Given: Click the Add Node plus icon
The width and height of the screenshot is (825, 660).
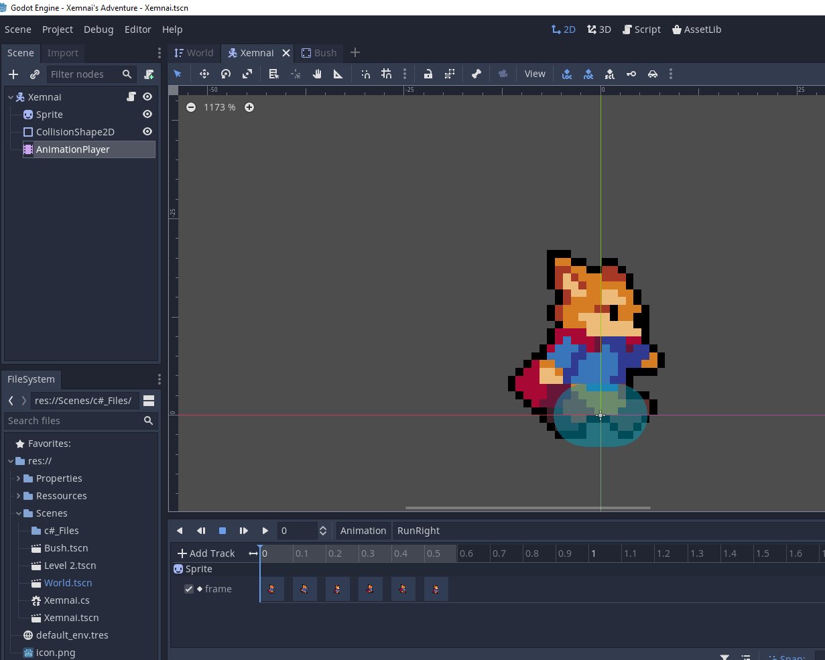Looking at the screenshot, I should (13, 74).
